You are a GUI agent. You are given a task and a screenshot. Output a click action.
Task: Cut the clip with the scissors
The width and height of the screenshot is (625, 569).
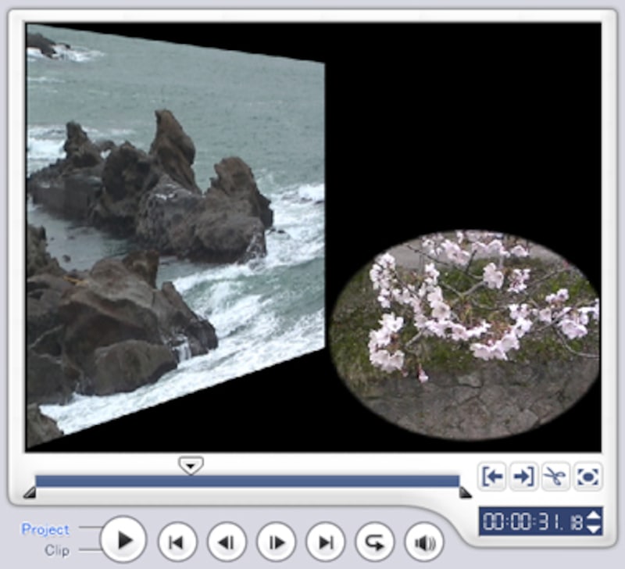[x=555, y=476]
